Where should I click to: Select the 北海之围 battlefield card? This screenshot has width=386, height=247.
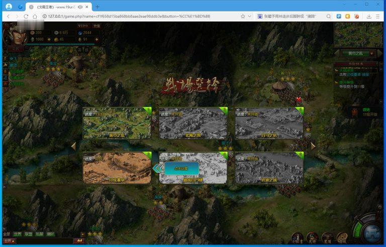[x=193, y=124]
